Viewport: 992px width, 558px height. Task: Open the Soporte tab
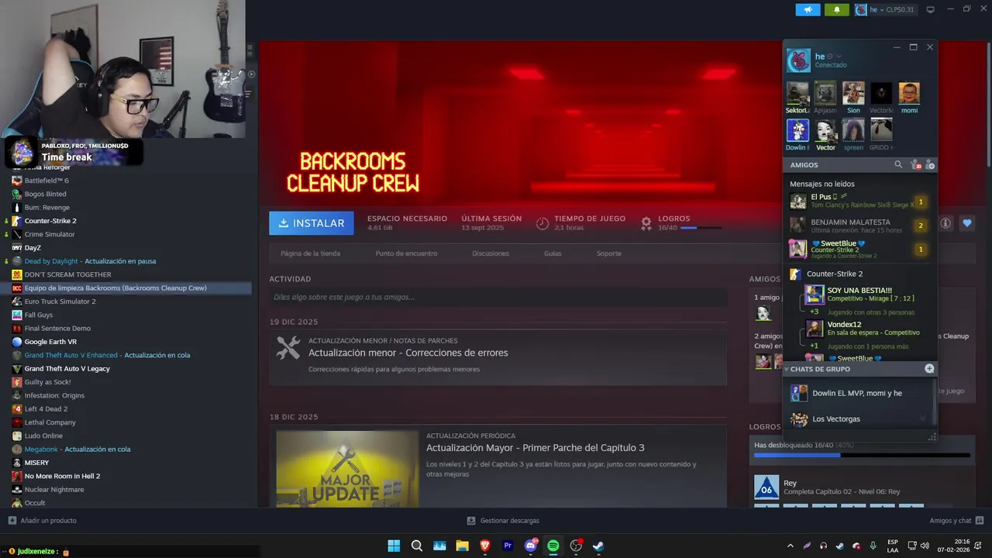coord(608,253)
